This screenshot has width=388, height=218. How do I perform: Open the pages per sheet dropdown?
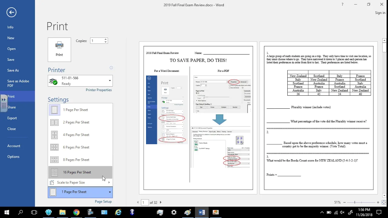tap(80, 192)
